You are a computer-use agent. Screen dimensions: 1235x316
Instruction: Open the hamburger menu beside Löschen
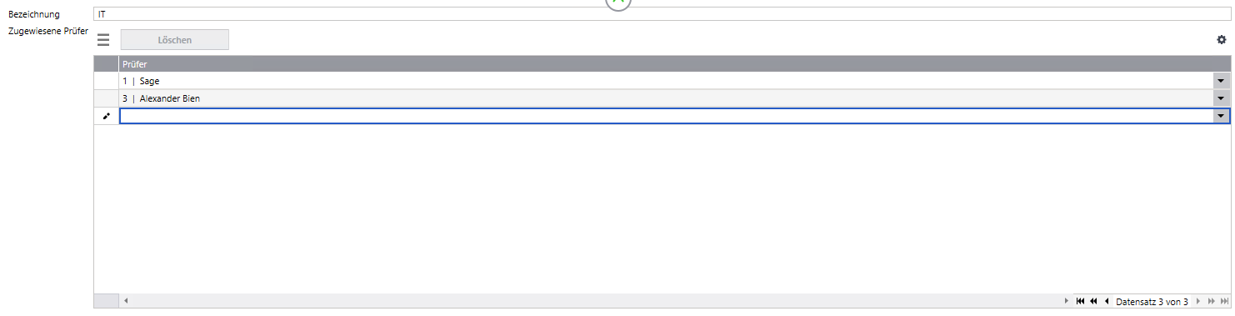[103, 39]
